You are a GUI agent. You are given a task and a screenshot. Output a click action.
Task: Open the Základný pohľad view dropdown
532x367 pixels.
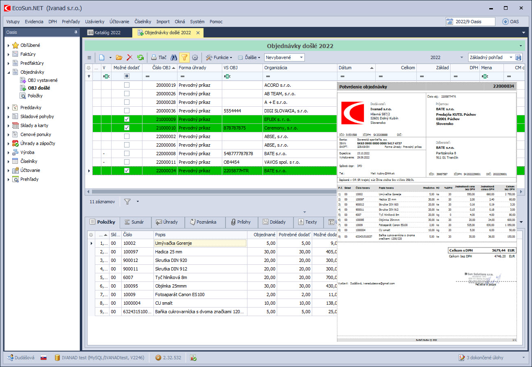(x=511, y=58)
